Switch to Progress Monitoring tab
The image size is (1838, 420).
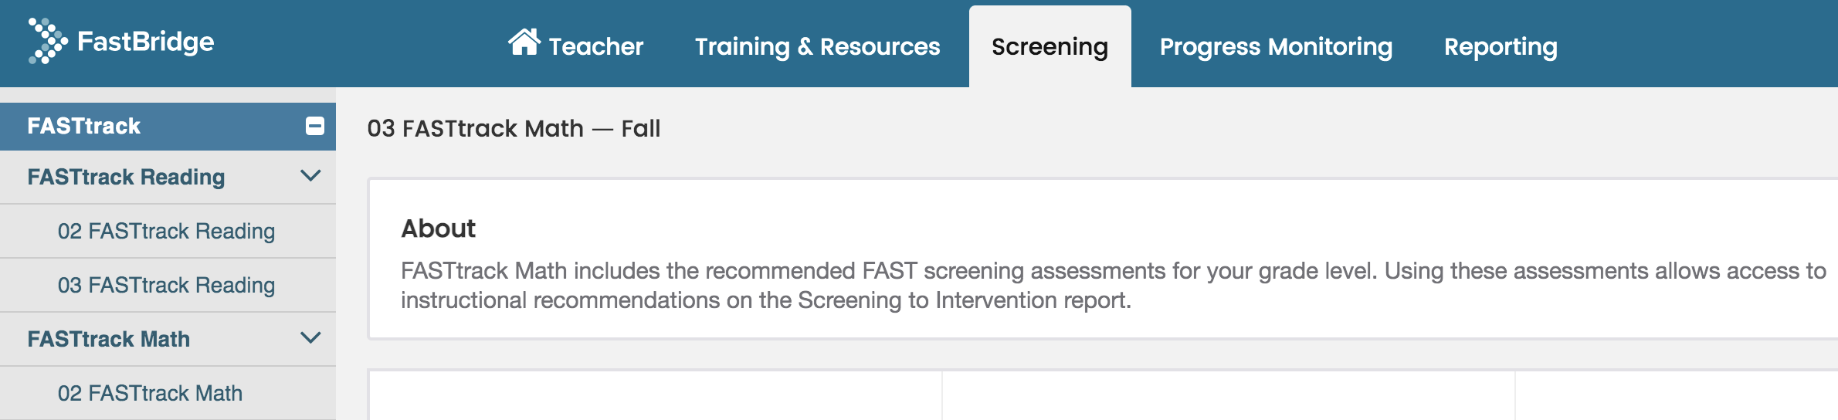(x=1277, y=46)
